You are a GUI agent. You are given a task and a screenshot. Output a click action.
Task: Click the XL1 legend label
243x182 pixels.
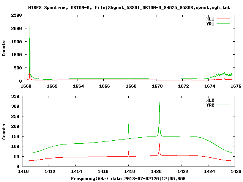tap(210, 19)
